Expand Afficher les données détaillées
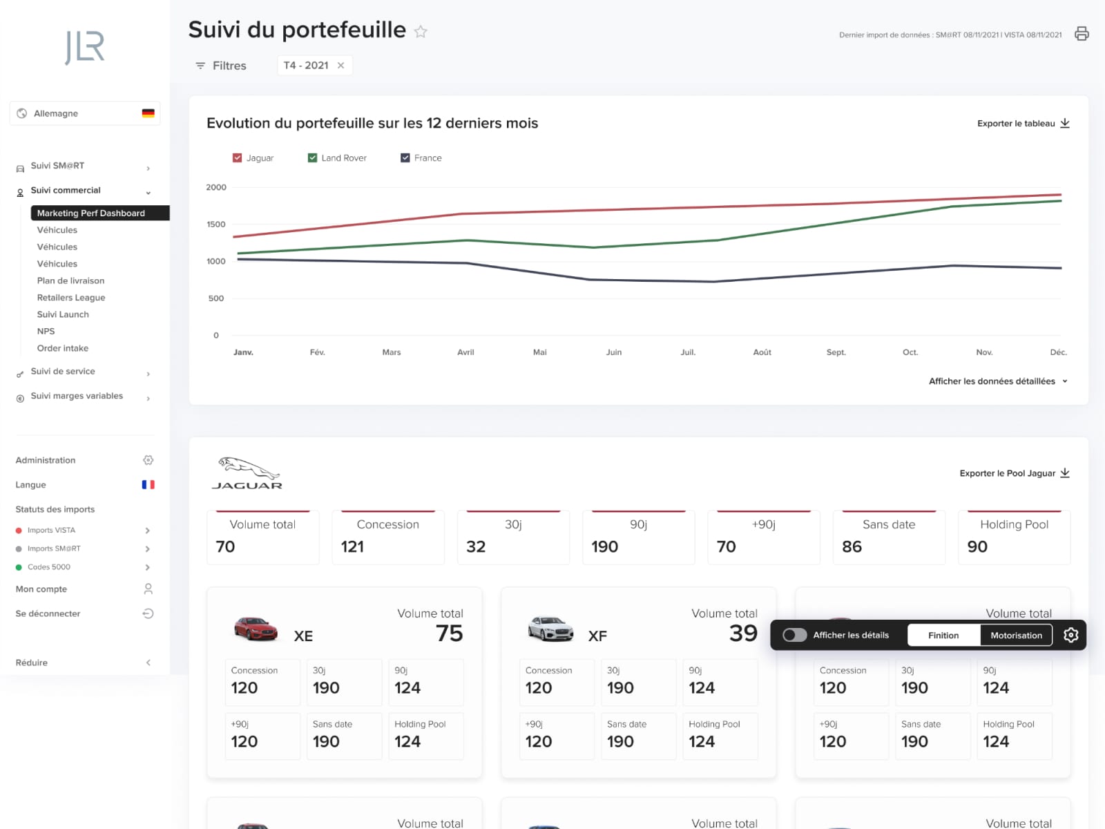Image resolution: width=1105 pixels, height=829 pixels. (999, 381)
